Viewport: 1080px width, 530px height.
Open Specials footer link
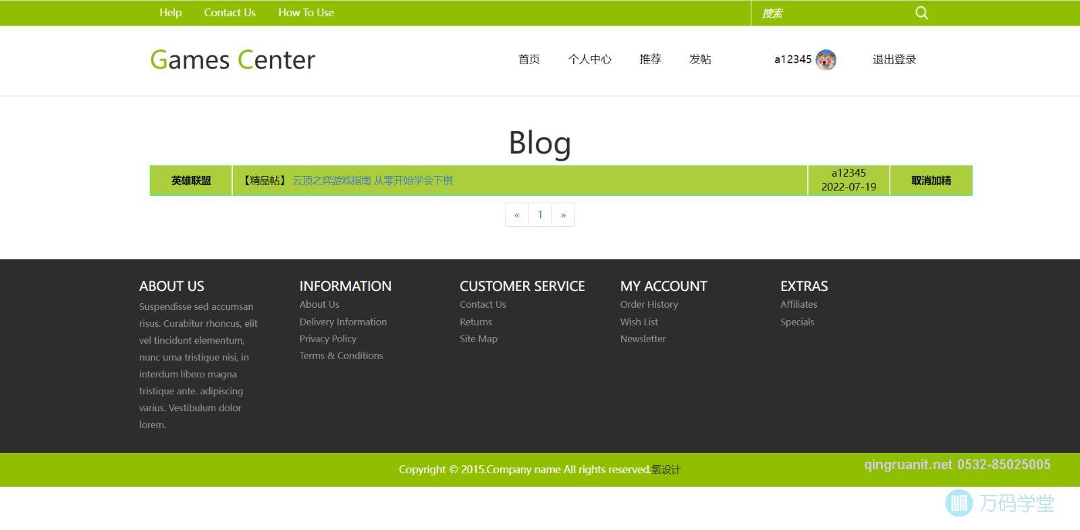point(797,322)
